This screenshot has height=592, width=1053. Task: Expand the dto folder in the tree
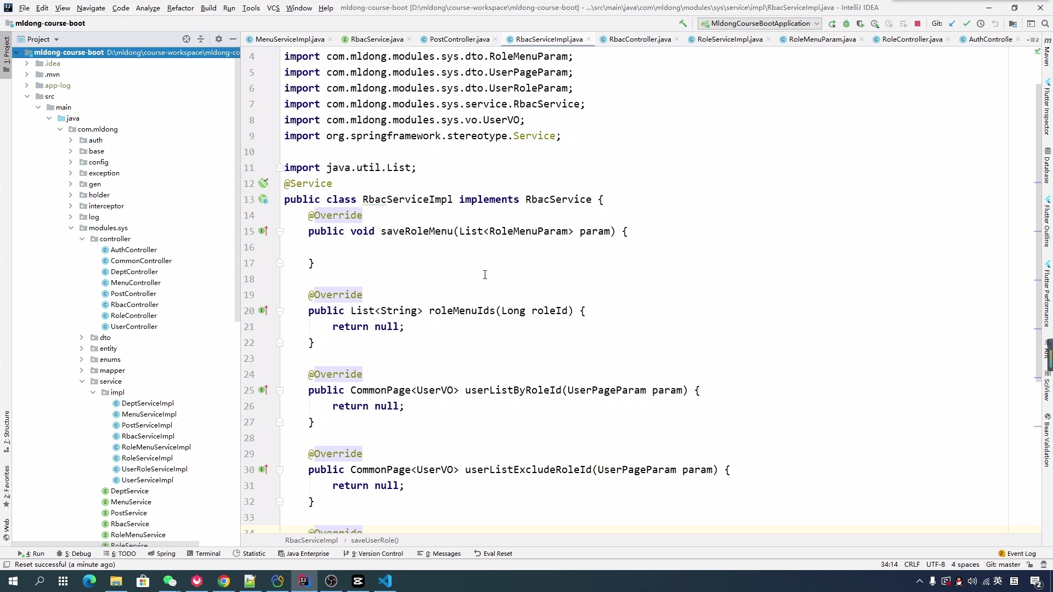[82, 338]
